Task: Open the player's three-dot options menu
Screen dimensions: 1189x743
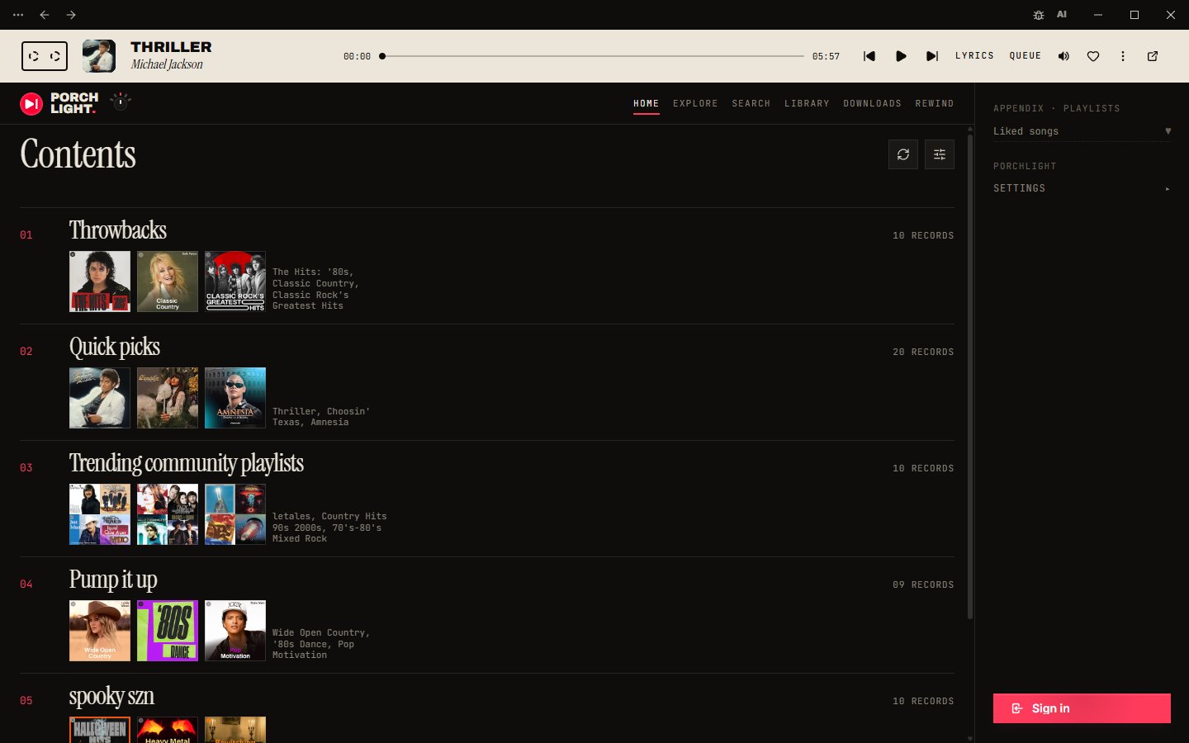Action: (x=1123, y=56)
